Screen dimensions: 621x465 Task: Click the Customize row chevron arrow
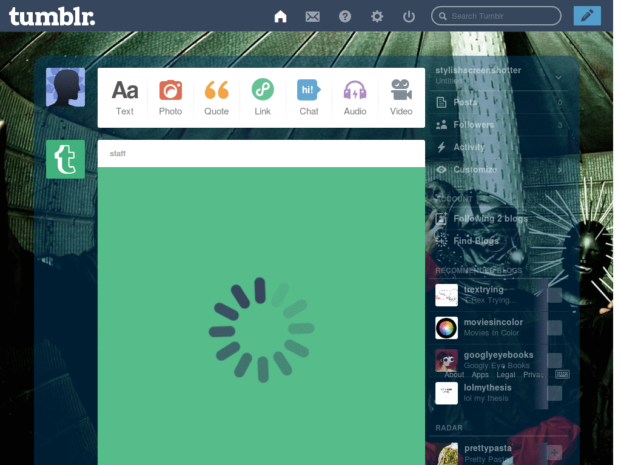coord(560,170)
